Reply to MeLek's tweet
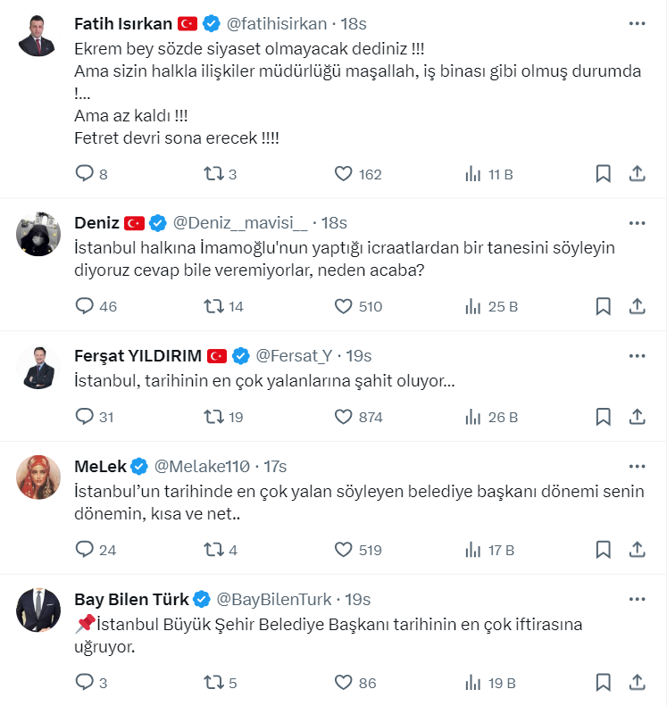667x706 pixels. point(85,549)
